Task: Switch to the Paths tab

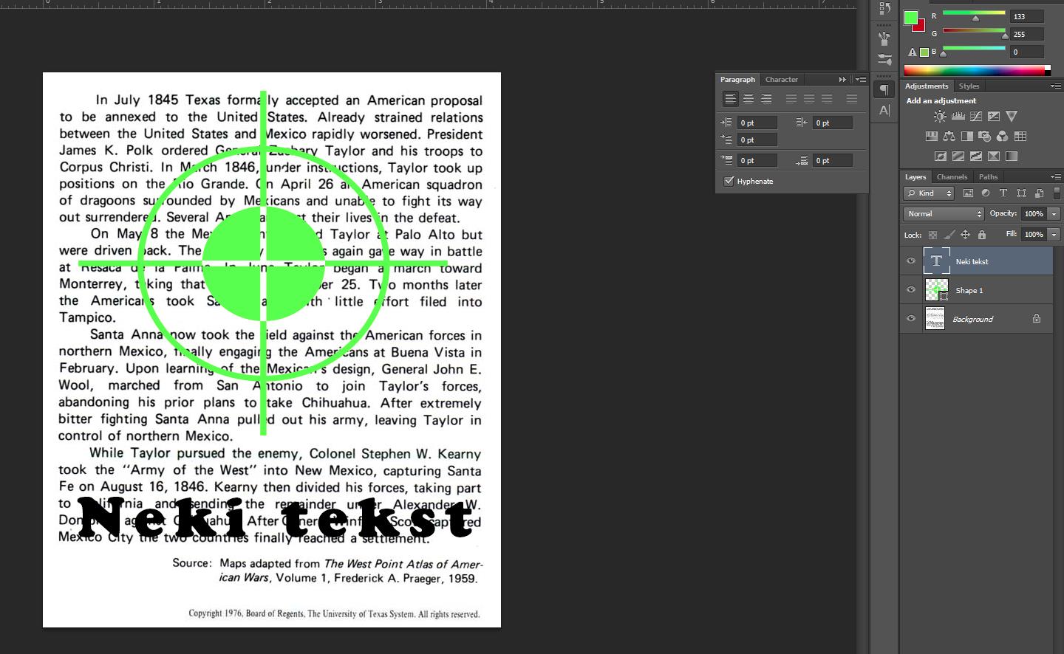Action: pyautogui.click(x=988, y=177)
